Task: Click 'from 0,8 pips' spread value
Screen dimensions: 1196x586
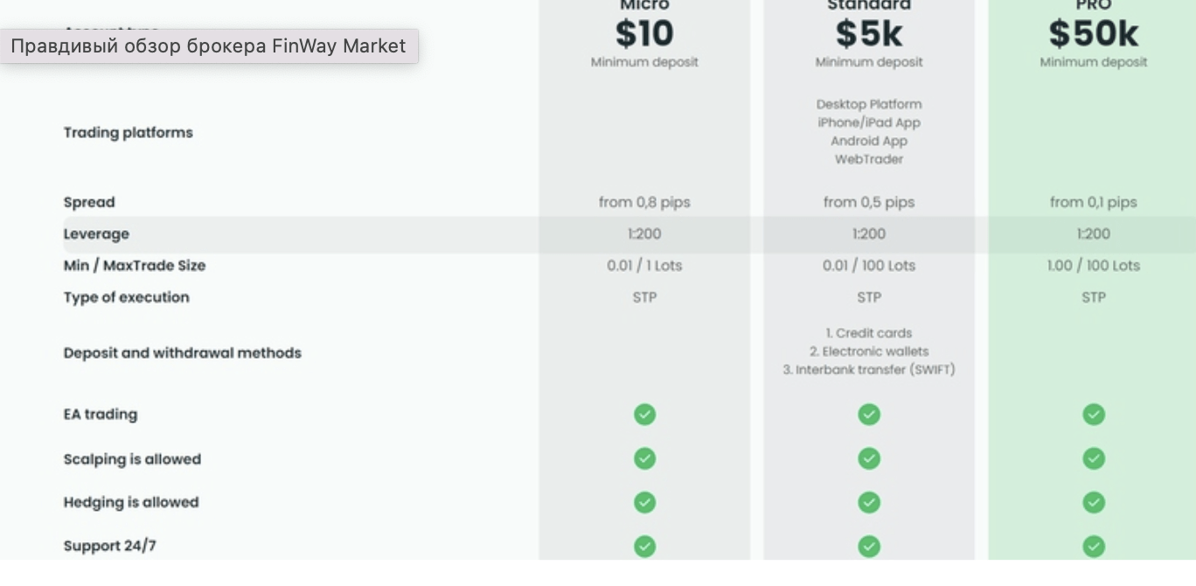Action: pos(644,202)
